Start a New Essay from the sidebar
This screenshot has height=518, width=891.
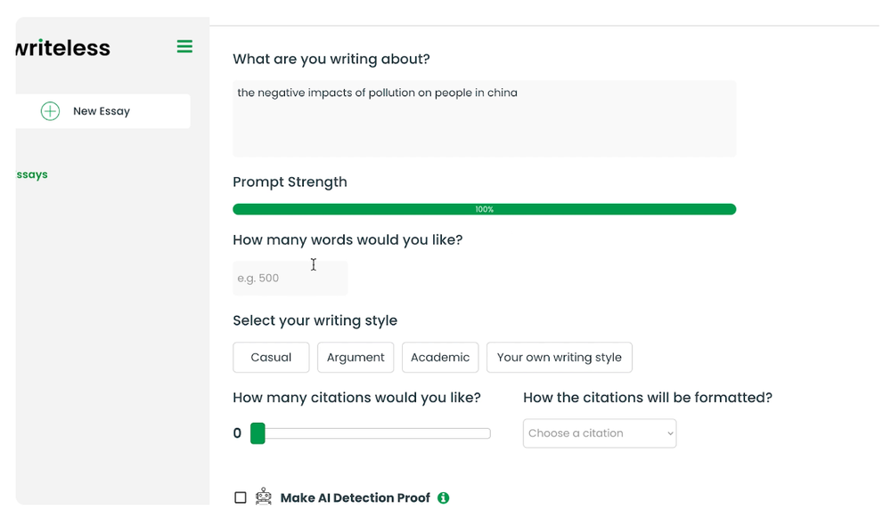(x=103, y=111)
